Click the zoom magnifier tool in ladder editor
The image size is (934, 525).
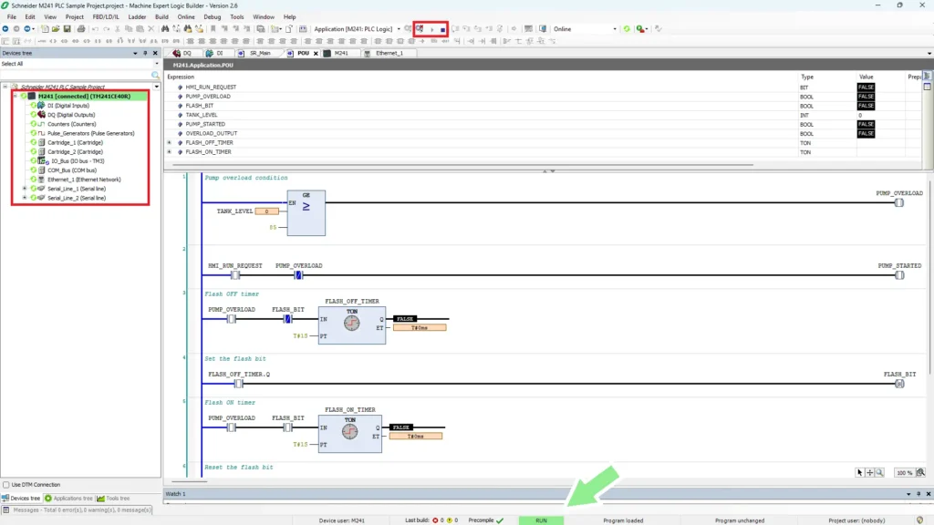(x=880, y=473)
